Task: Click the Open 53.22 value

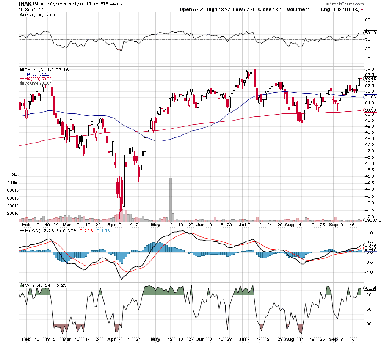Action: (x=193, y=9)
